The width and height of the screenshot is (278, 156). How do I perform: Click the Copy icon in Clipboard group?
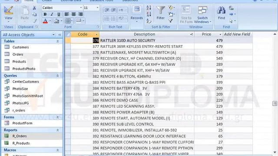pyautogui.click(x=34, y=14)
